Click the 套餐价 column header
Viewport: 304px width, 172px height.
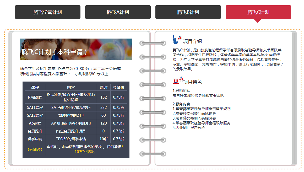(118, 87)
